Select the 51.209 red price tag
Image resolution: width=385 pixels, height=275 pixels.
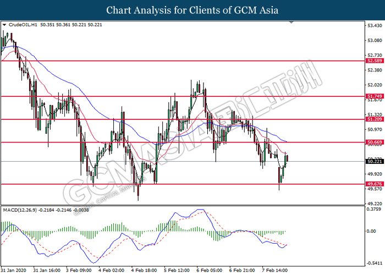pos(373,119)
